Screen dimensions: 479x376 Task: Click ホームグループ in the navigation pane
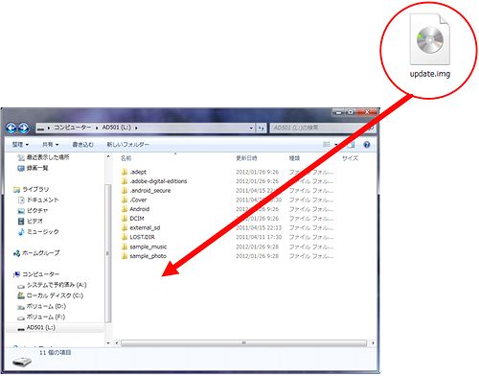[x=36, y=253]
